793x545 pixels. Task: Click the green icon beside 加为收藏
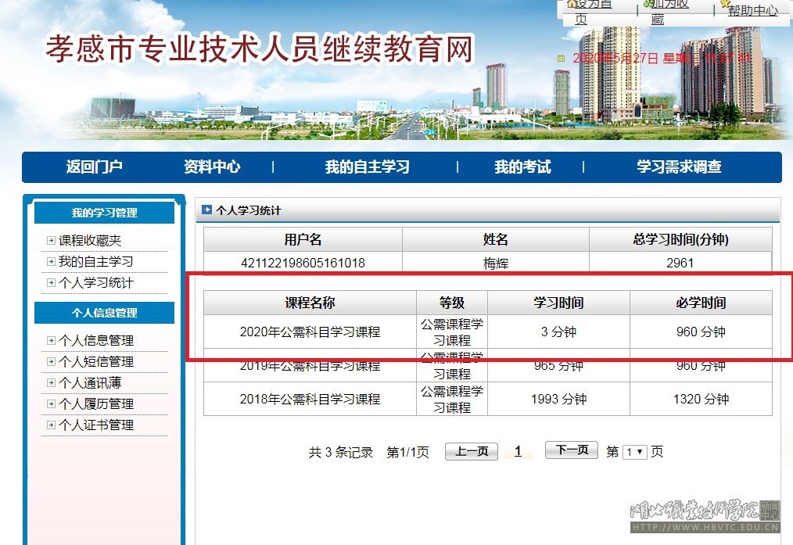(x=648, y=4)
